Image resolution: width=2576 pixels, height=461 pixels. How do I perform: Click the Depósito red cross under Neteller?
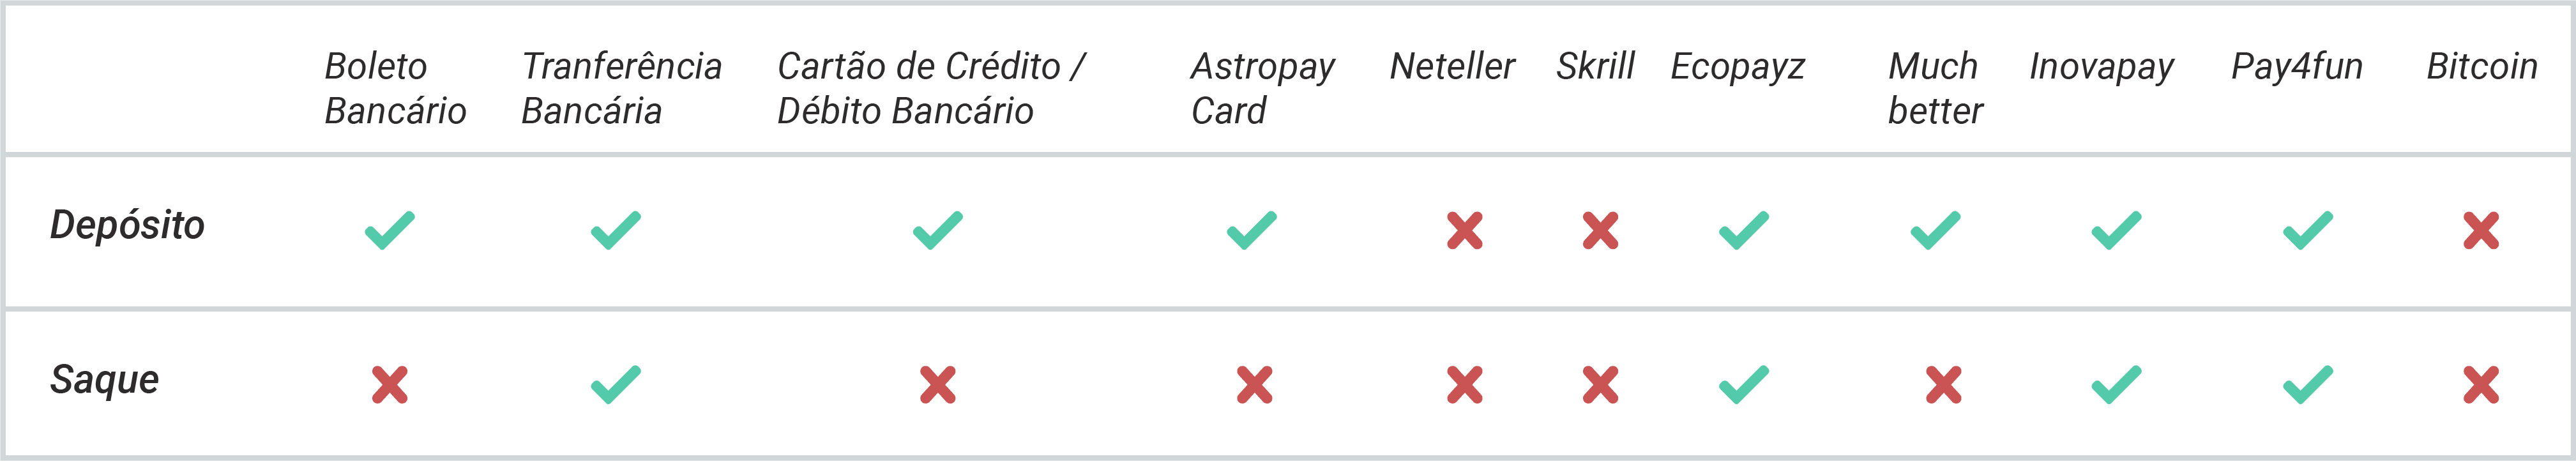click(1465, 230)
